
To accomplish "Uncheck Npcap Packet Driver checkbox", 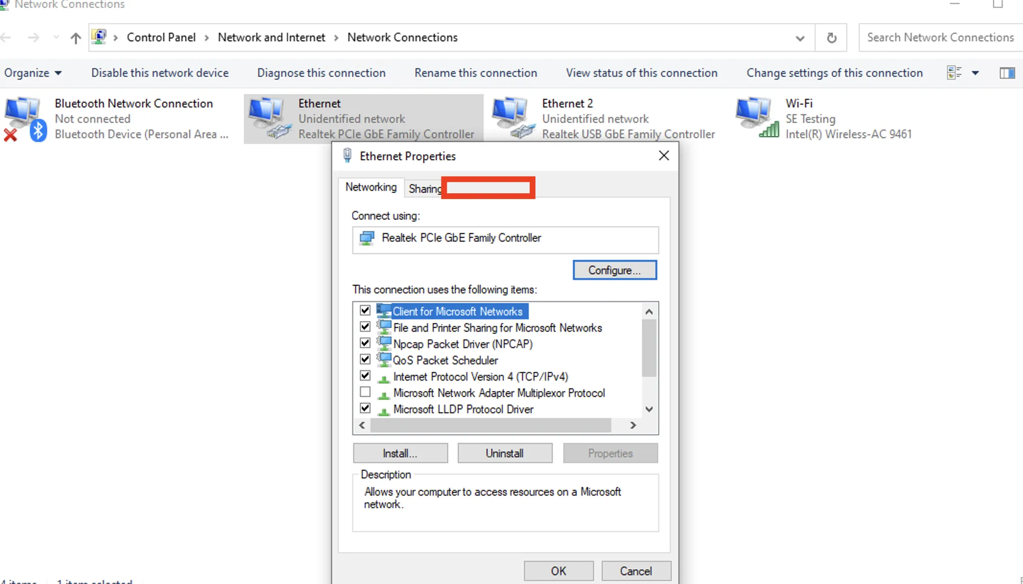I will (365, 343).
